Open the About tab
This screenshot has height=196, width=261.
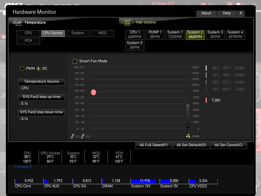pos(206,13)
